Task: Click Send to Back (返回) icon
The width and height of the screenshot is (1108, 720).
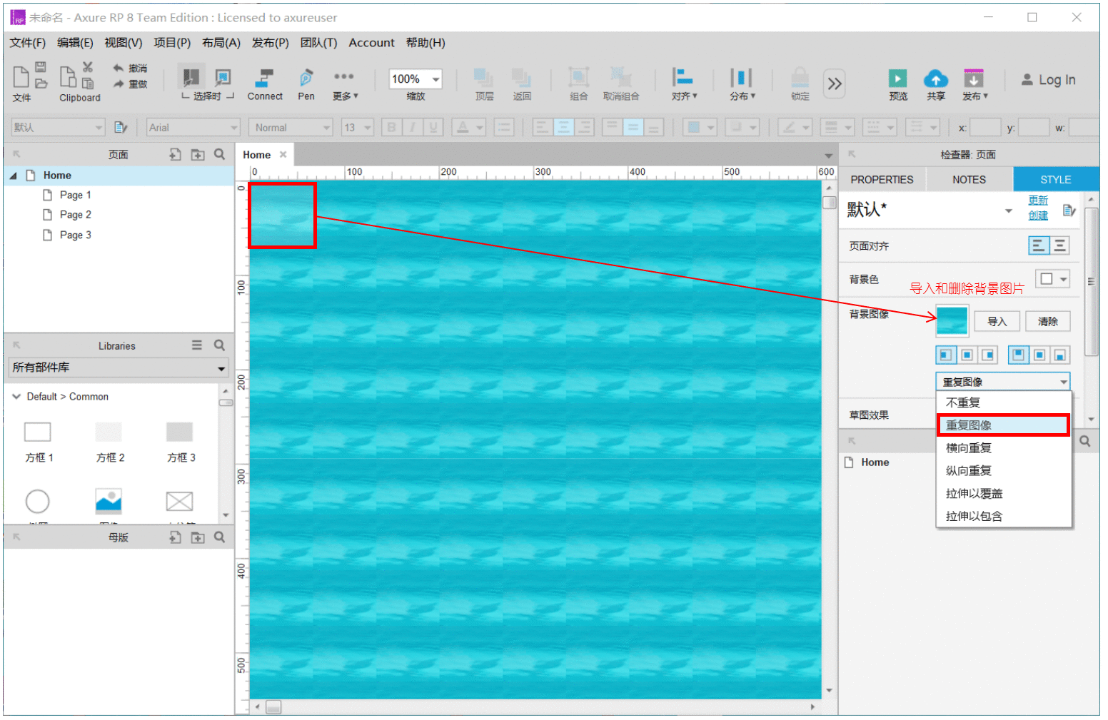Action: click(521, 78)
